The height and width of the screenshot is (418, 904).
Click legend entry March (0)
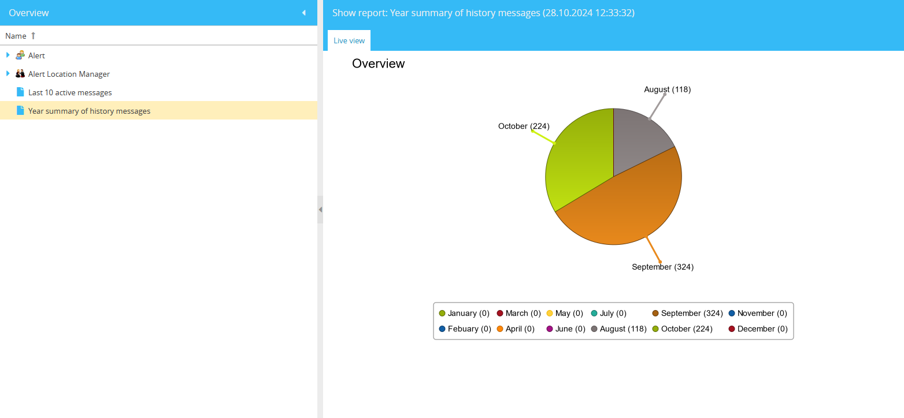coord(523,313)
